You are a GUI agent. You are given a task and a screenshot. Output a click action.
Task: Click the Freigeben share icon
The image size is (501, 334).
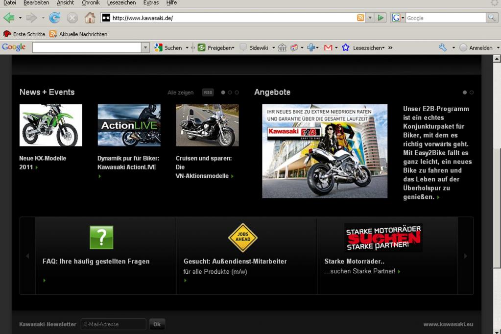202,48
